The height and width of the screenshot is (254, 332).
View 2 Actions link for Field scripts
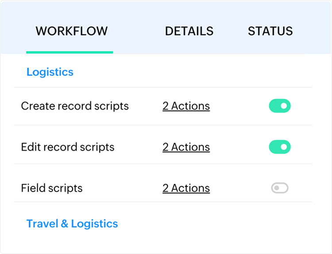186,188
